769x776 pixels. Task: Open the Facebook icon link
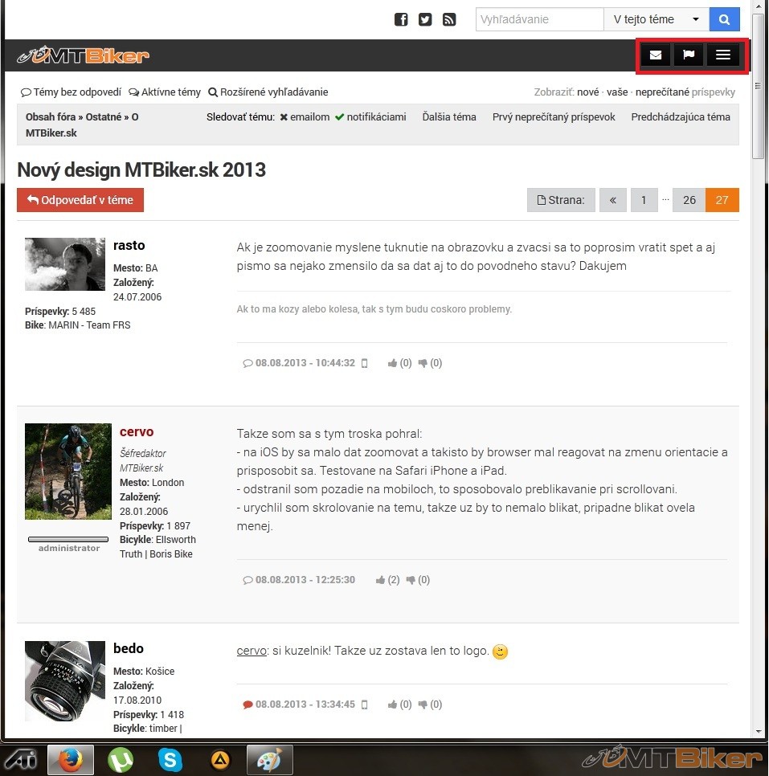[401, 20]
